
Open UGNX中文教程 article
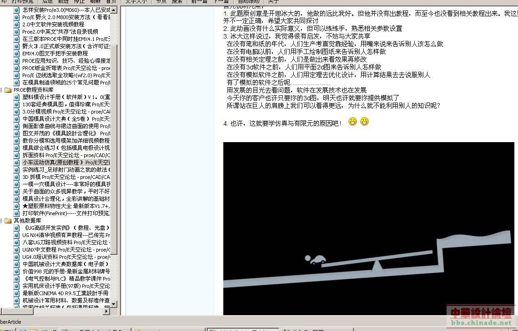coord(66,249)
